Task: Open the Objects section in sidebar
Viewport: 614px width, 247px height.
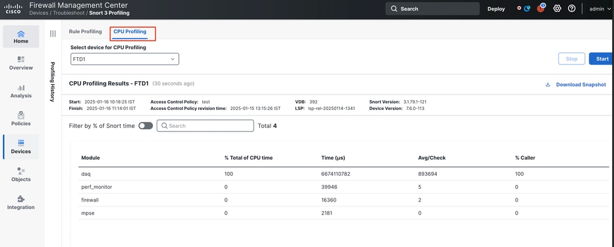Action: pos(21,174)
